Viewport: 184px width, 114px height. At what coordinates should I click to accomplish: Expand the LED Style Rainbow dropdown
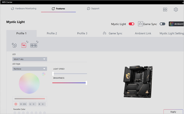click(30, 69)
